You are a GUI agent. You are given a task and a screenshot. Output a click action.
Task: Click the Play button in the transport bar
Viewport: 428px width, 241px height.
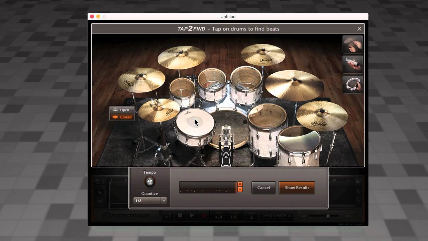pos(192,216)
